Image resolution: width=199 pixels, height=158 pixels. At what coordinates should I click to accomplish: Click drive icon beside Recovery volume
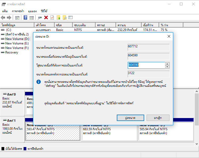pos(3,52)
